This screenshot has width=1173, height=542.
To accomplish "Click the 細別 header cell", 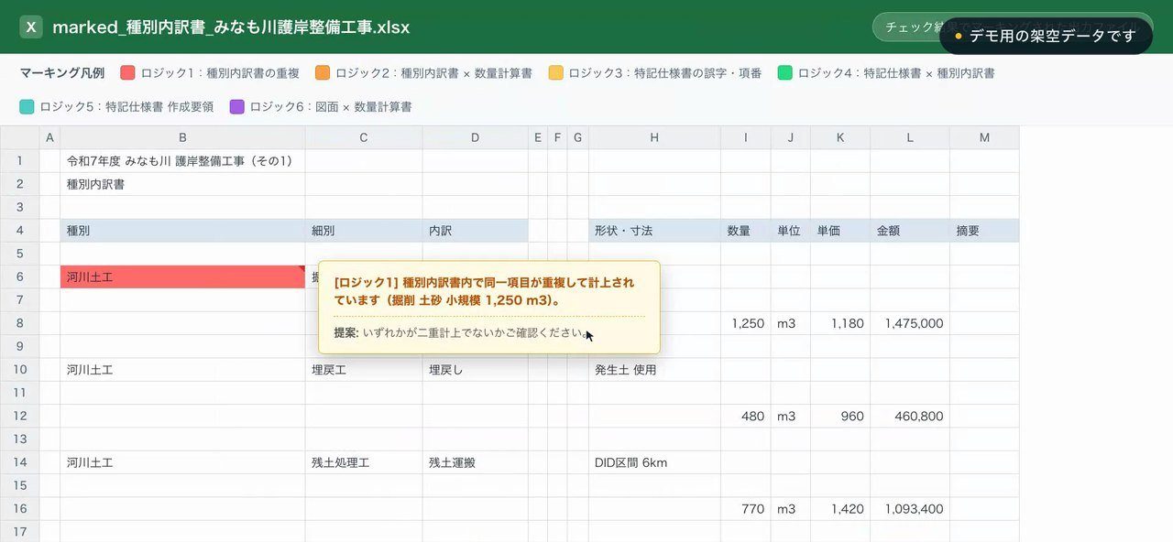I will click(x=364, y=231).
